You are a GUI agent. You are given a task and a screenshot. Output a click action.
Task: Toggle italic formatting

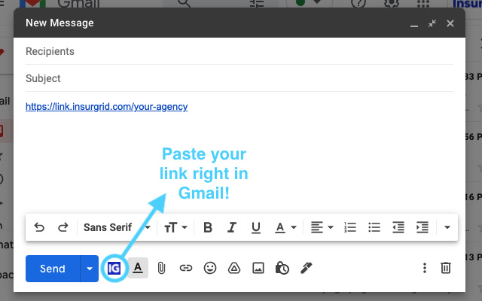232,227
